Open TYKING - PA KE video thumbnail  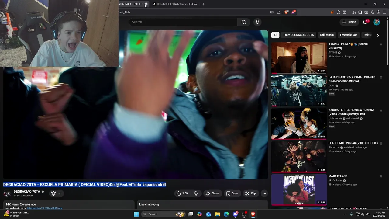click(x=299, y=58)
